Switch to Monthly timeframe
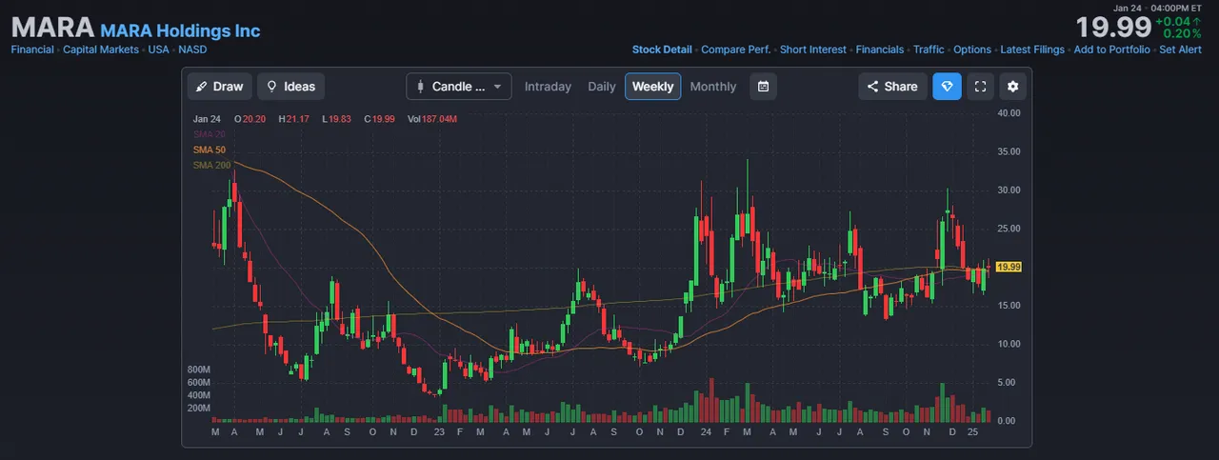 tap(713, 87)
